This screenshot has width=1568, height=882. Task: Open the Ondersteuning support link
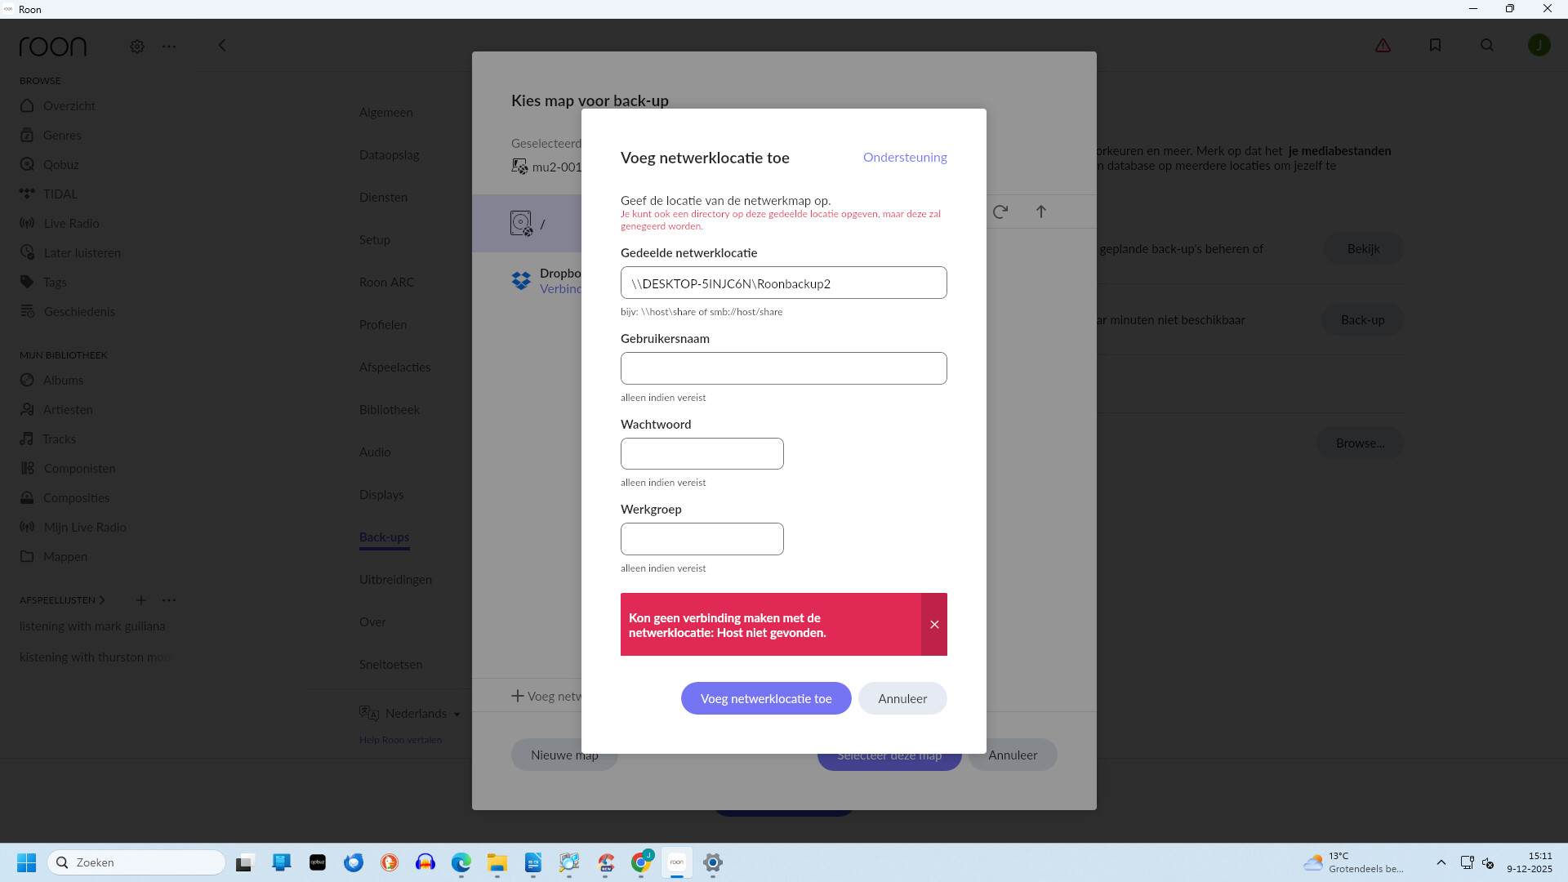[x=904, y=157]
